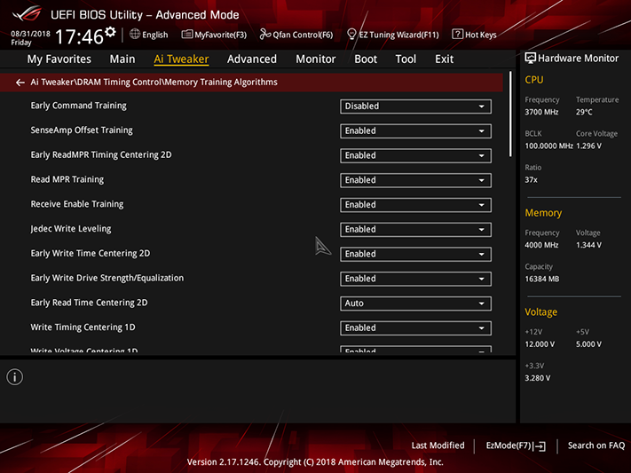Open the Exit tab
Image resolution: width=631 pixels, height=473 pixels.
pyautogui.click(x=445, y=59)
